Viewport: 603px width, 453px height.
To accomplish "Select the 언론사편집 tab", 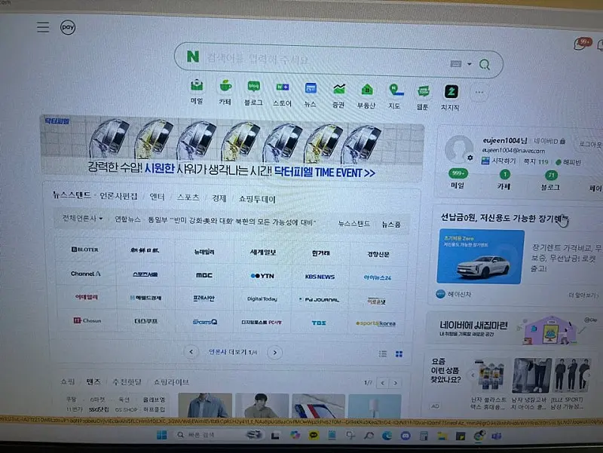I will 118,196.
